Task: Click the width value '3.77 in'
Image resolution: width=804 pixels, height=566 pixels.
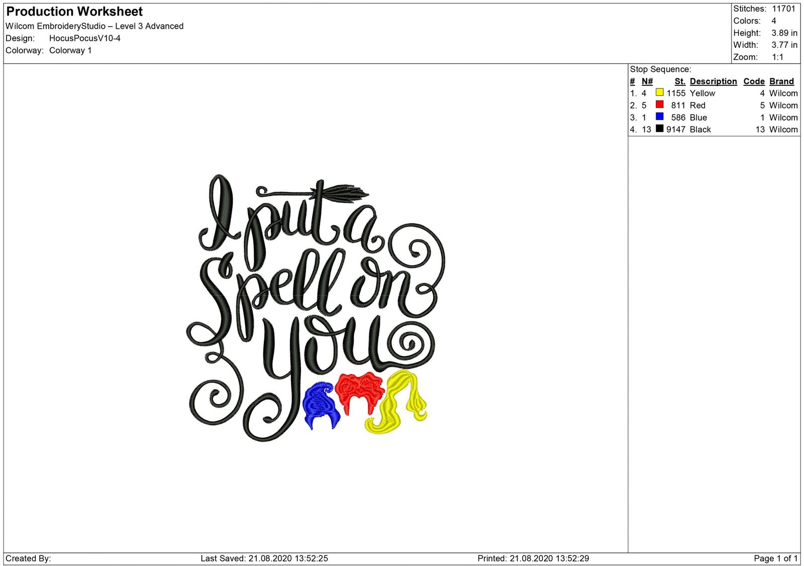Action: coord(784,45)
